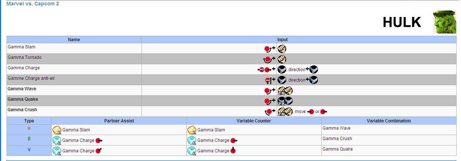Click the punch assist icon in alpha Partner Assist
Viewport: 461px width, 161px height.
56,130
